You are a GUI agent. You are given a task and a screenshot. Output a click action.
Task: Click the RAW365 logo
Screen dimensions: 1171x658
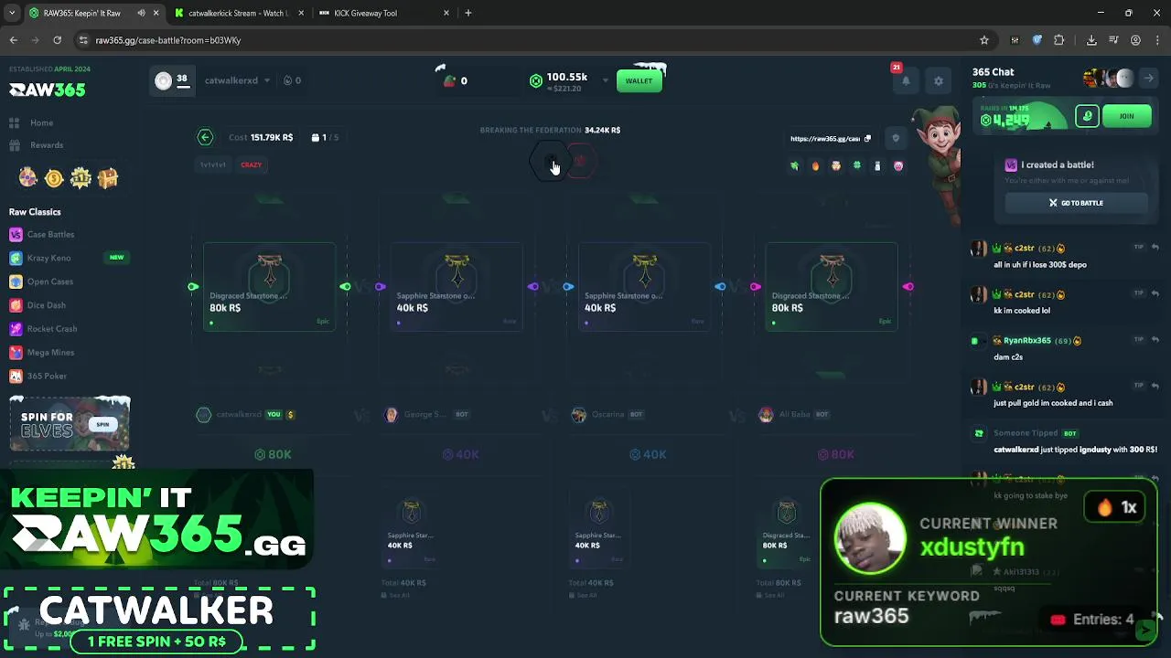pos(48,90)
